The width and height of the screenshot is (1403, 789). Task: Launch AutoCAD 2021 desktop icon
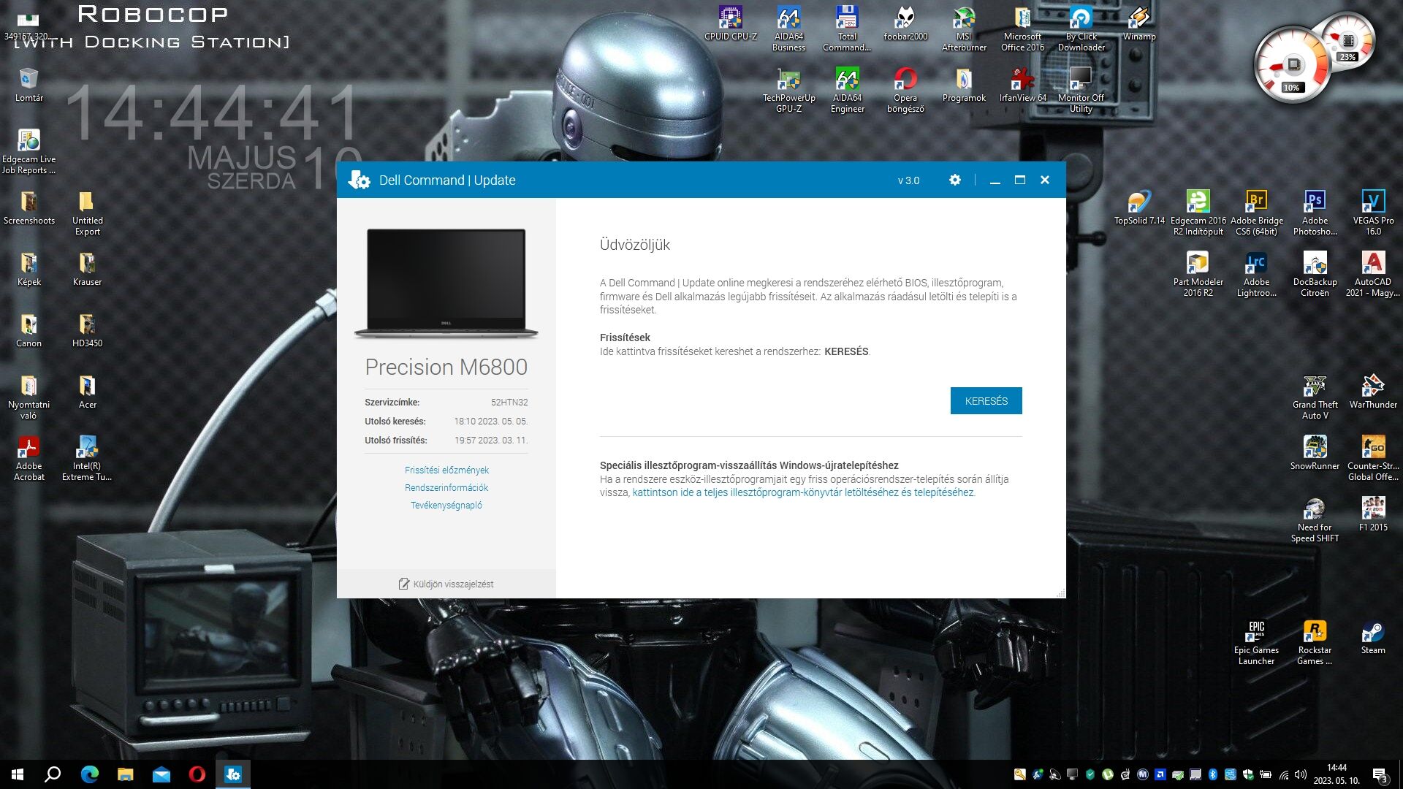(x=1373, y=274)
